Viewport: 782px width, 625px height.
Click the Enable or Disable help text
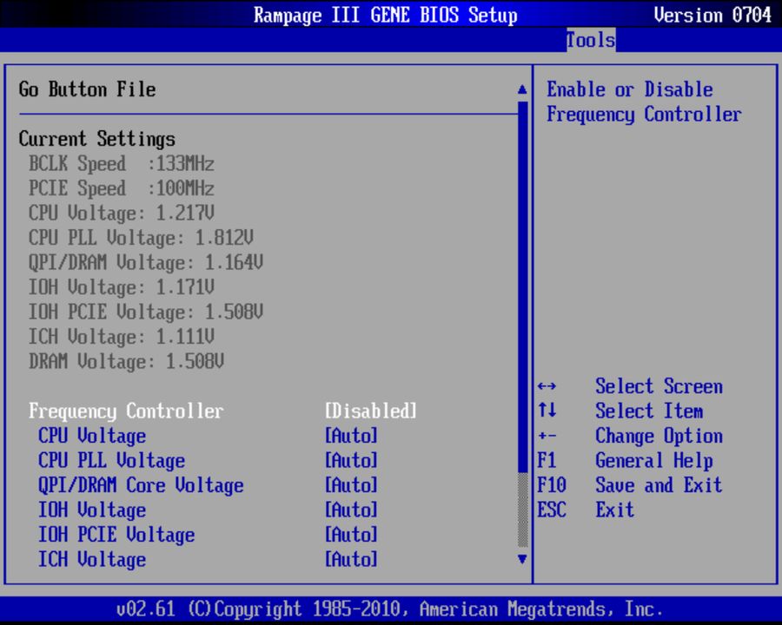click(644, 102)
